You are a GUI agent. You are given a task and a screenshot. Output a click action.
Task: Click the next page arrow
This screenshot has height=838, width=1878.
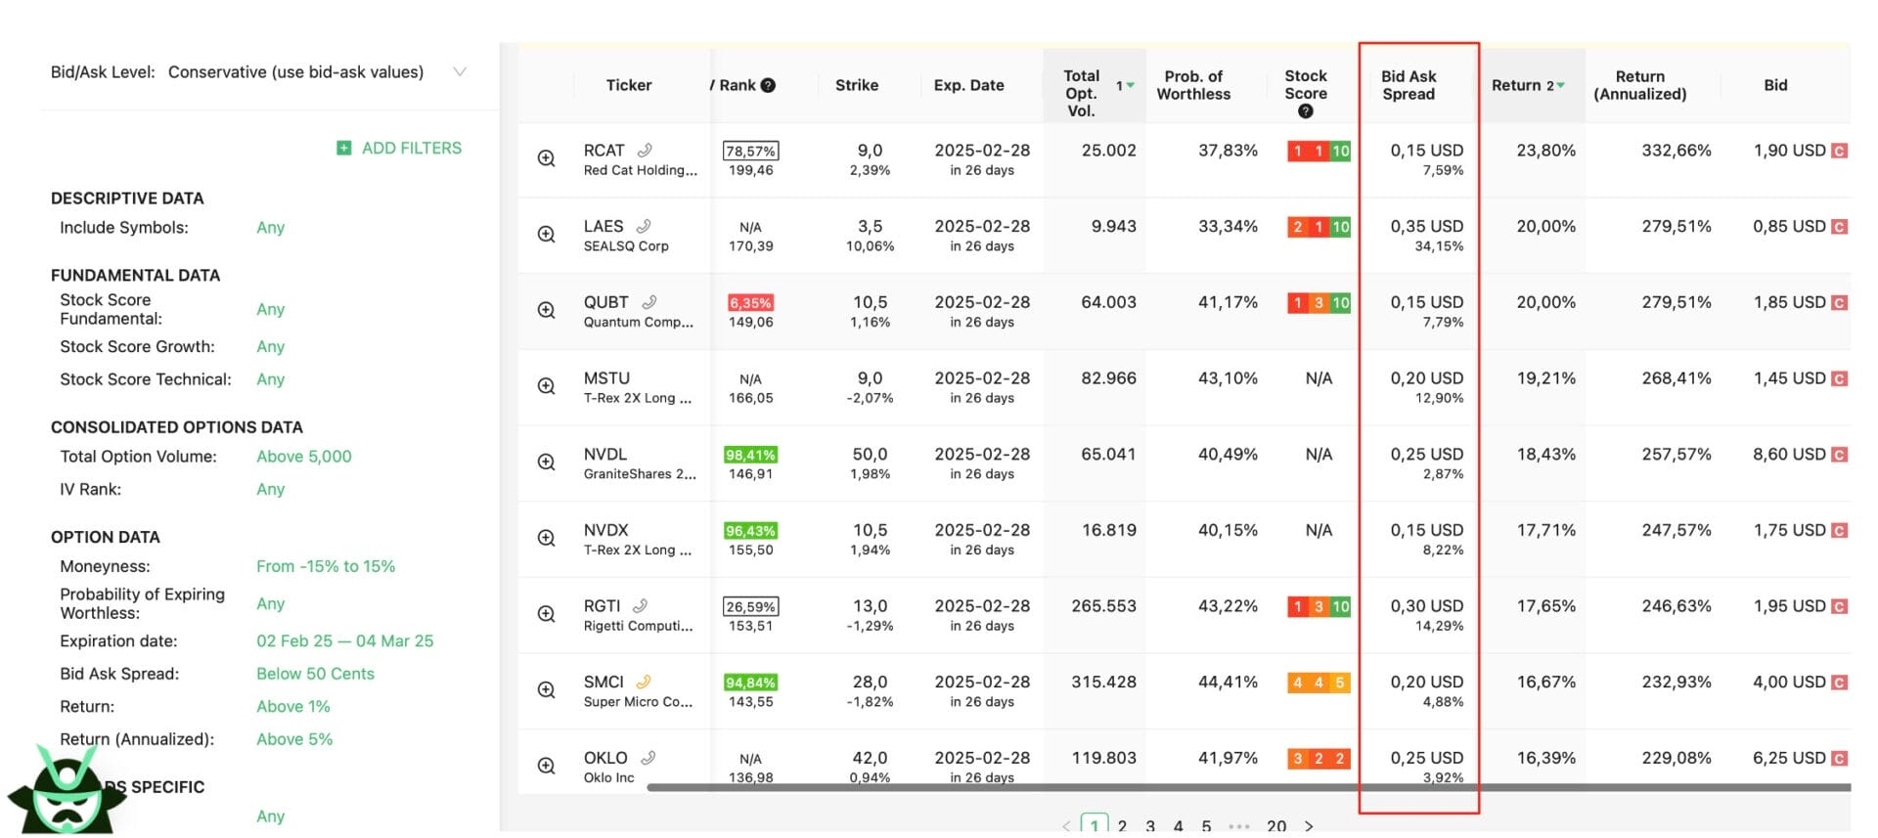tap(1309, 826)
